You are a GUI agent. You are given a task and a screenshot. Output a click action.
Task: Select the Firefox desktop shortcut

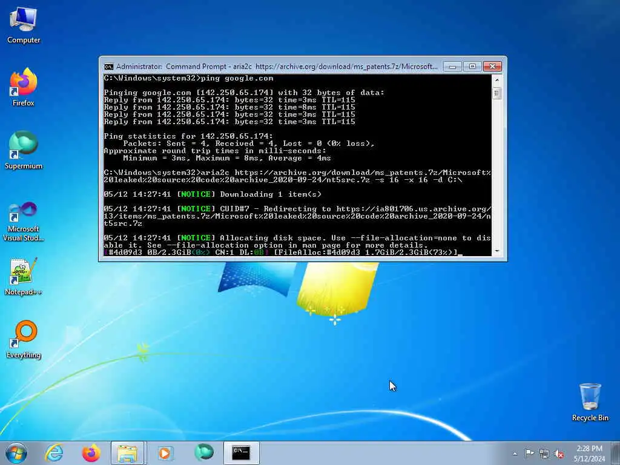[x=24, y=87]
